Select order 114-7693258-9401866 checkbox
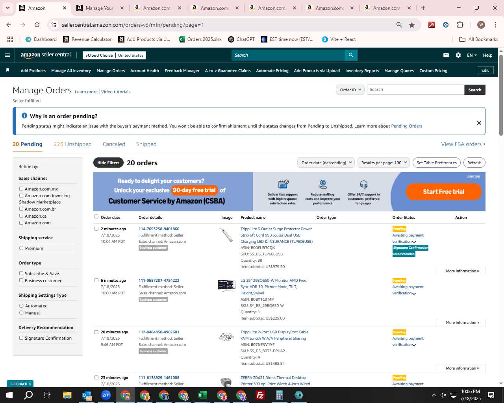 [96, 229]
